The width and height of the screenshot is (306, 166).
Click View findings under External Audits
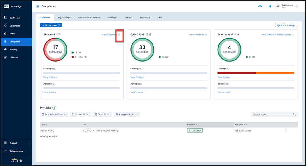224,77
